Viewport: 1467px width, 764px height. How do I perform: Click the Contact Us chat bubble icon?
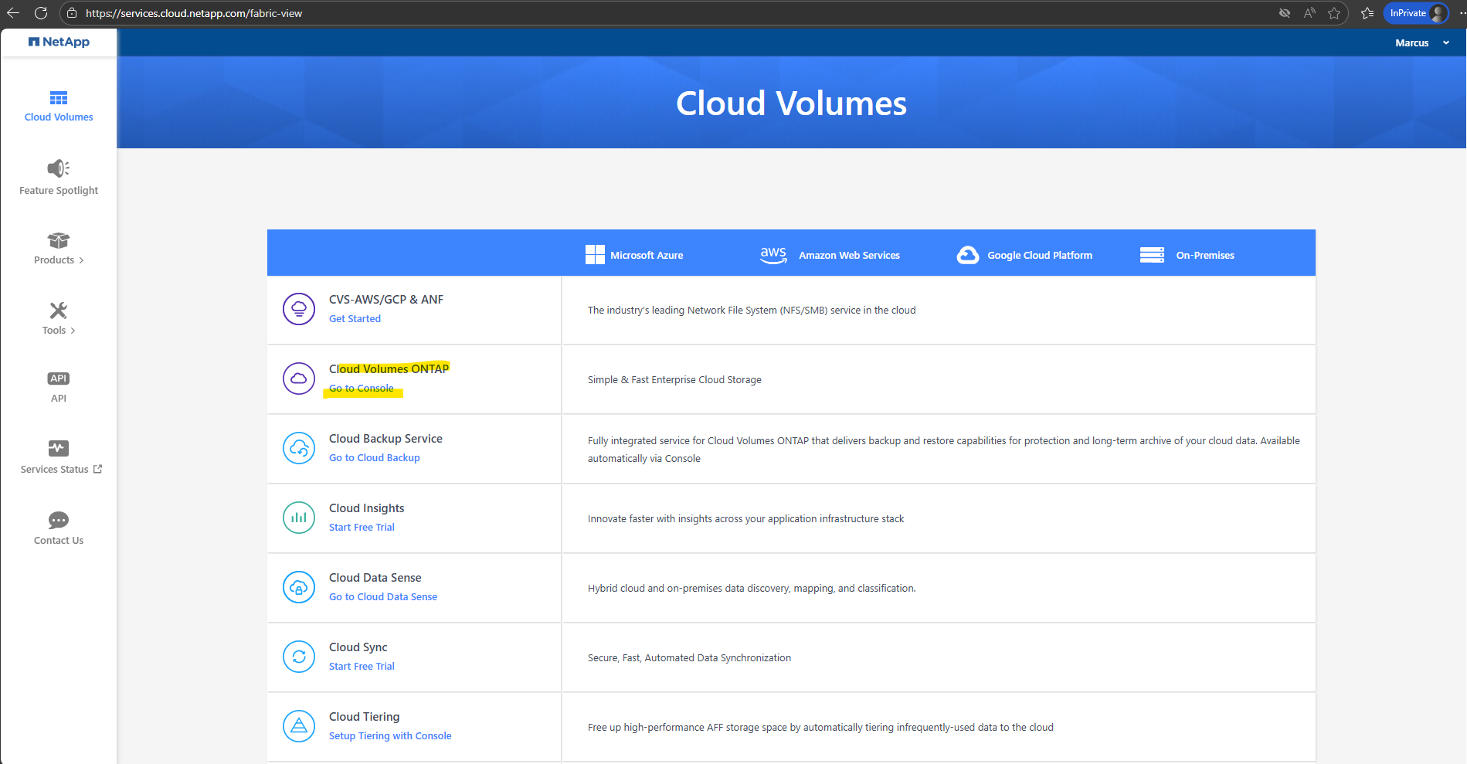[x=59, y=520]
